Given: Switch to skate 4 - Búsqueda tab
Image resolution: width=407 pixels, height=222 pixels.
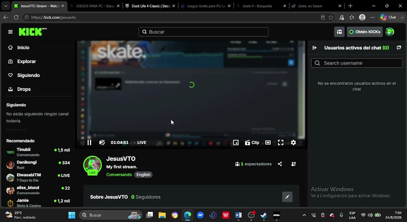Looking at the screenshot, I should [x=261, y=6].
